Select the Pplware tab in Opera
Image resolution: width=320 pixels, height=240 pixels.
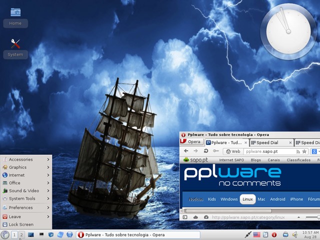point(226,142)
